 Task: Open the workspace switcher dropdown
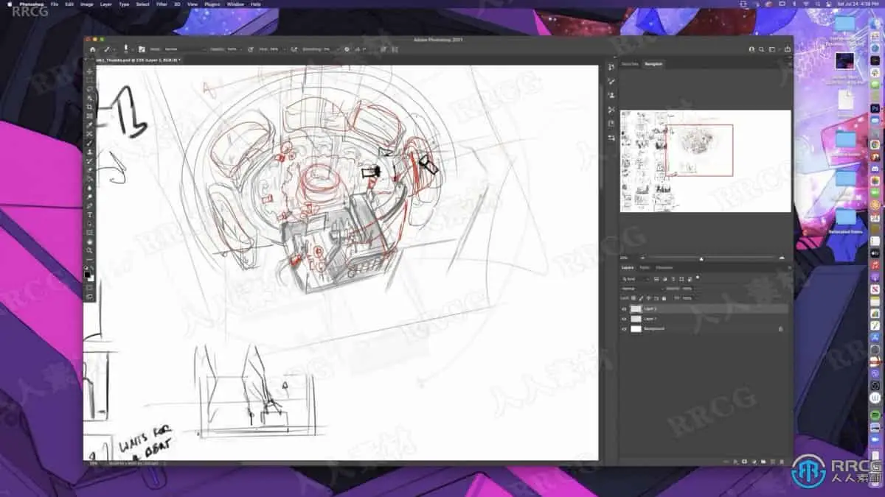coord(774,49)
